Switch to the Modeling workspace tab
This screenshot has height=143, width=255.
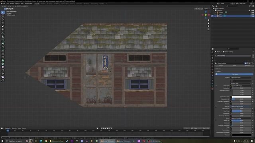click(43, 4)
